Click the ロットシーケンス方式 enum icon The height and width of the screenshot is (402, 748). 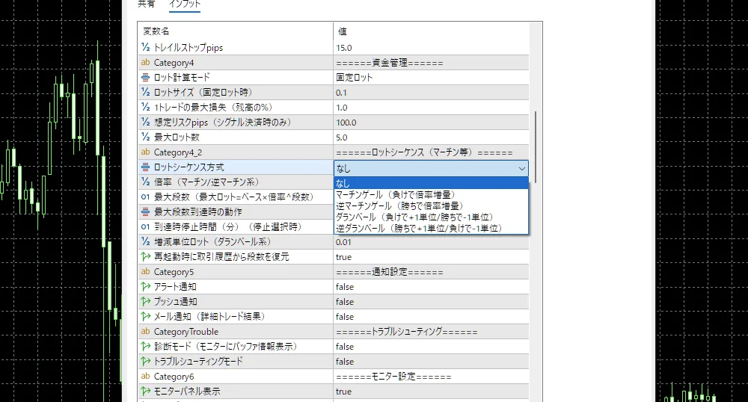click(x=146, y=167)
